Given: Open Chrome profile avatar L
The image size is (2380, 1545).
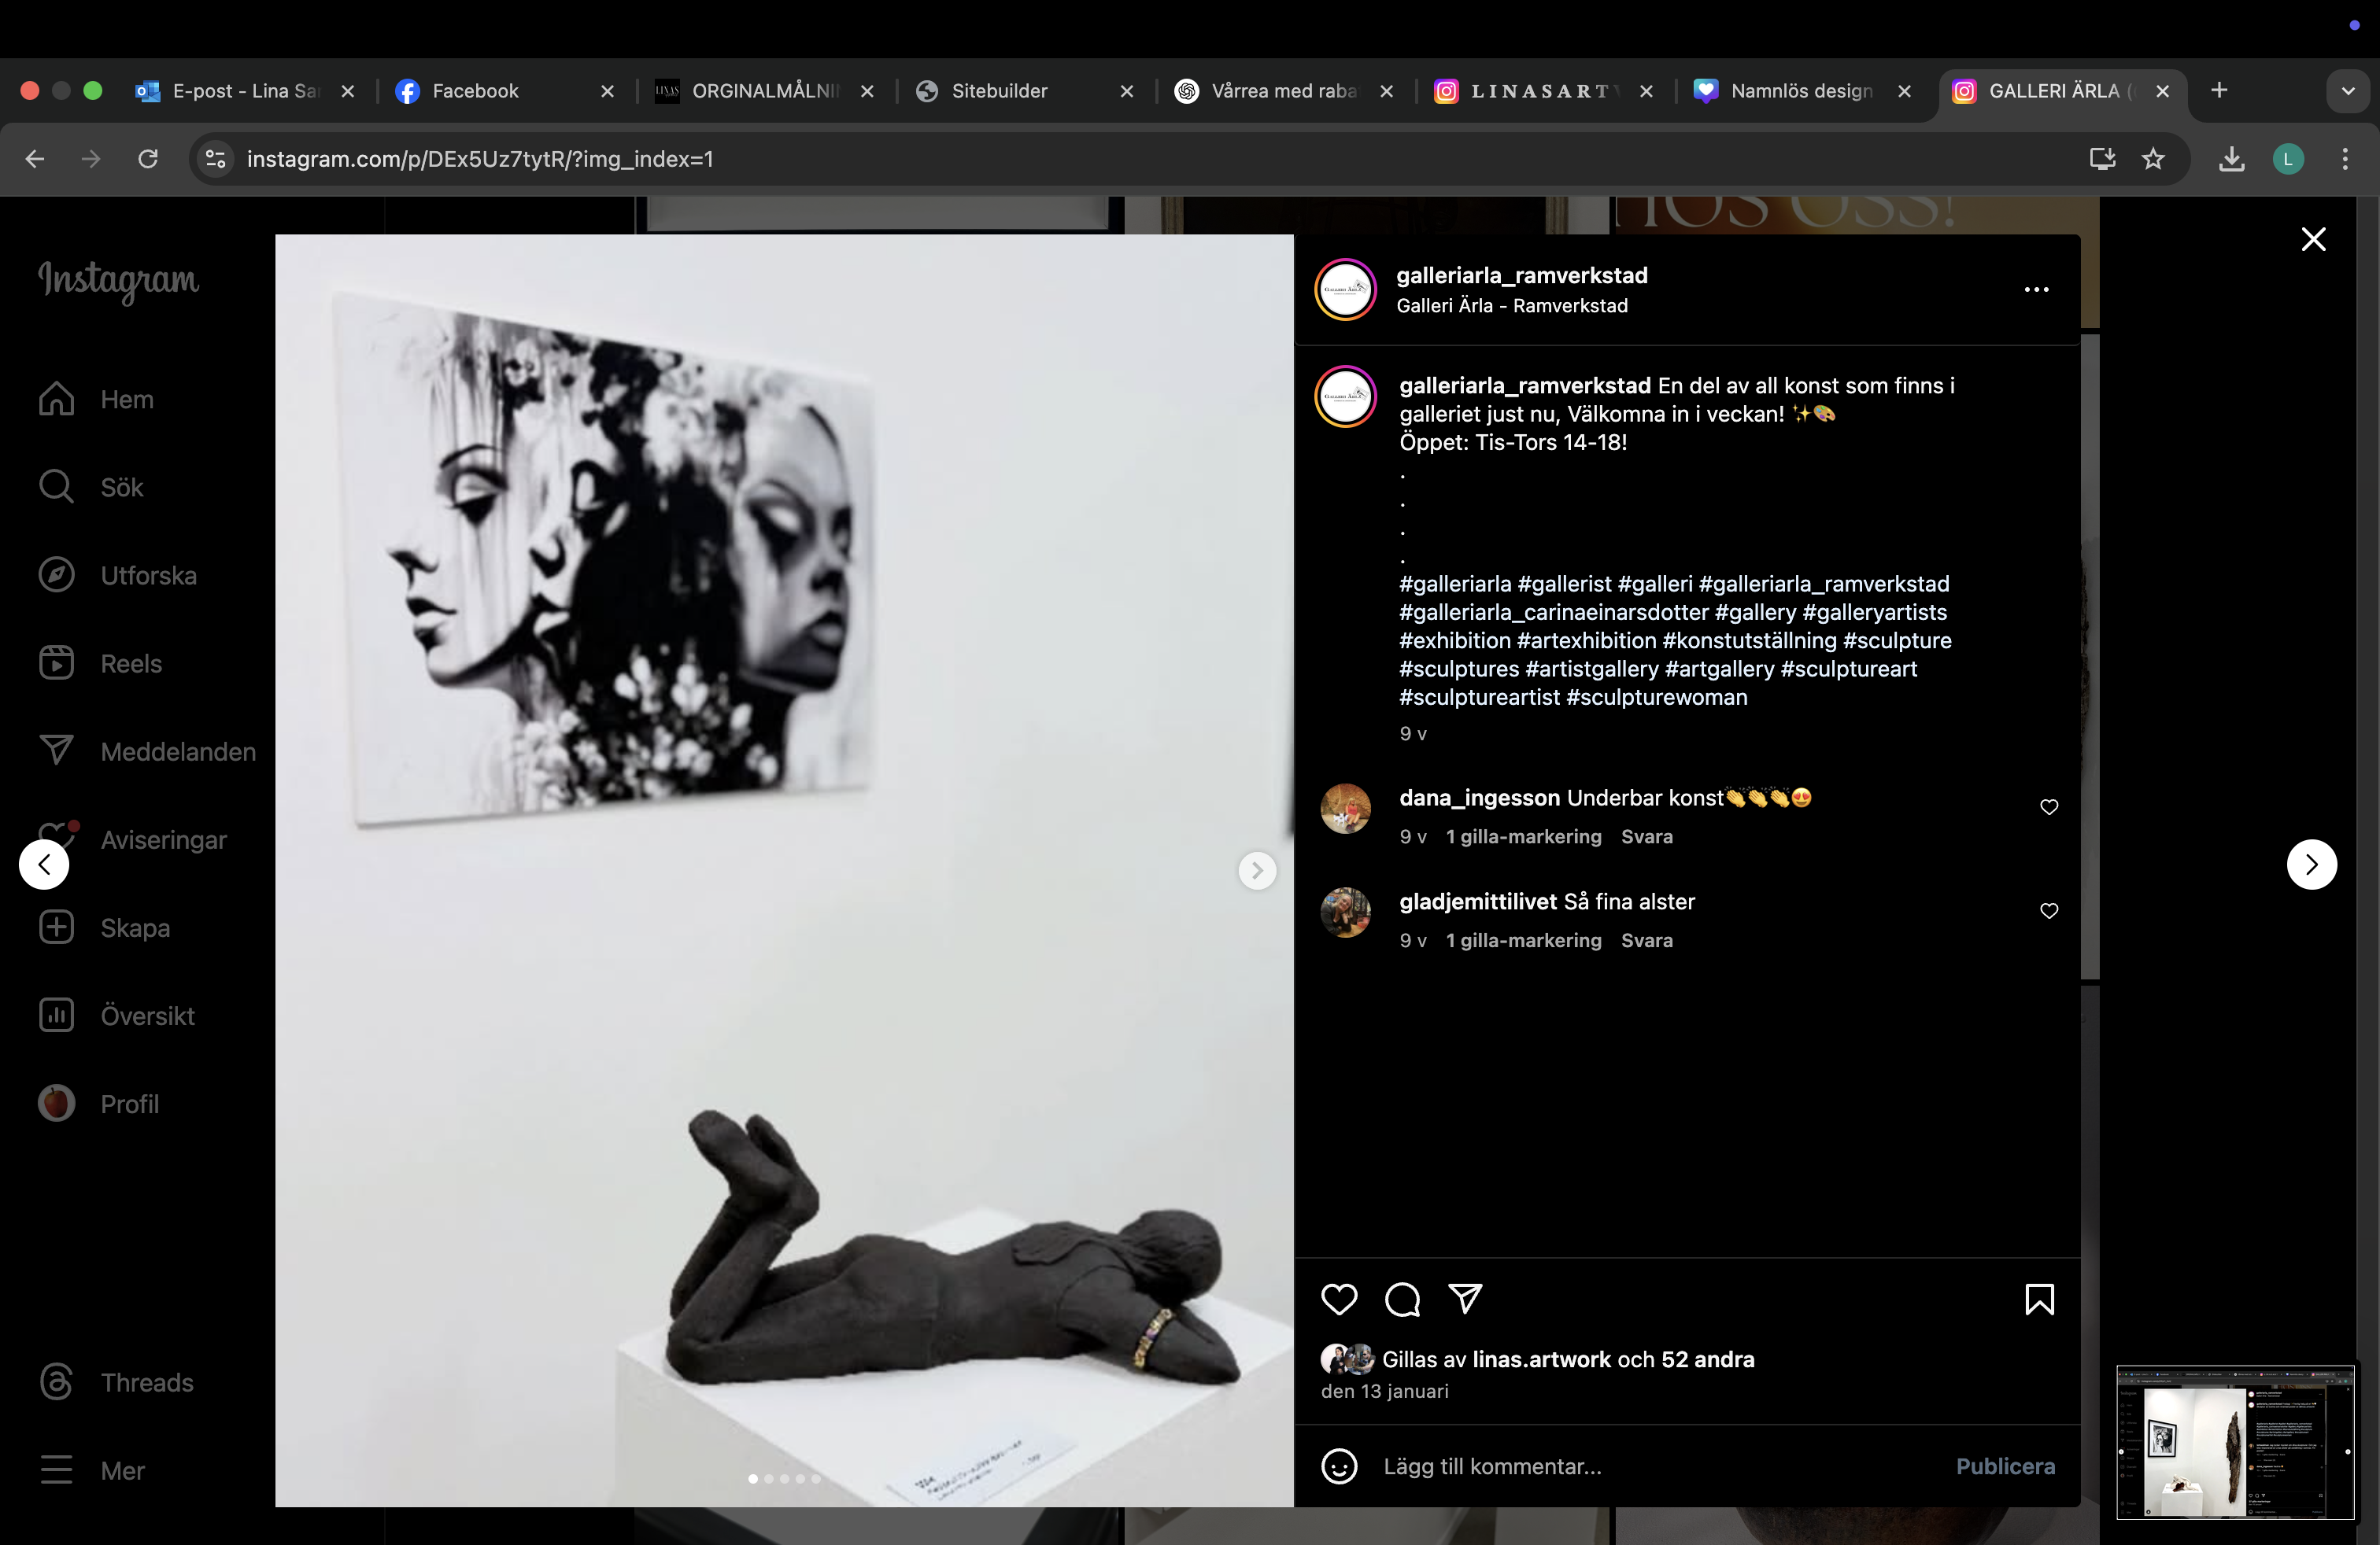Looking at the screenshot, I should point(2288,159).
